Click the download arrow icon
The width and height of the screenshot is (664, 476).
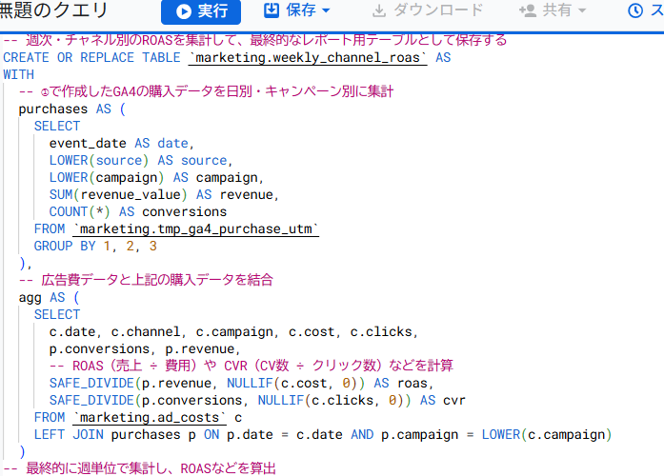click(x=379, y=11)
